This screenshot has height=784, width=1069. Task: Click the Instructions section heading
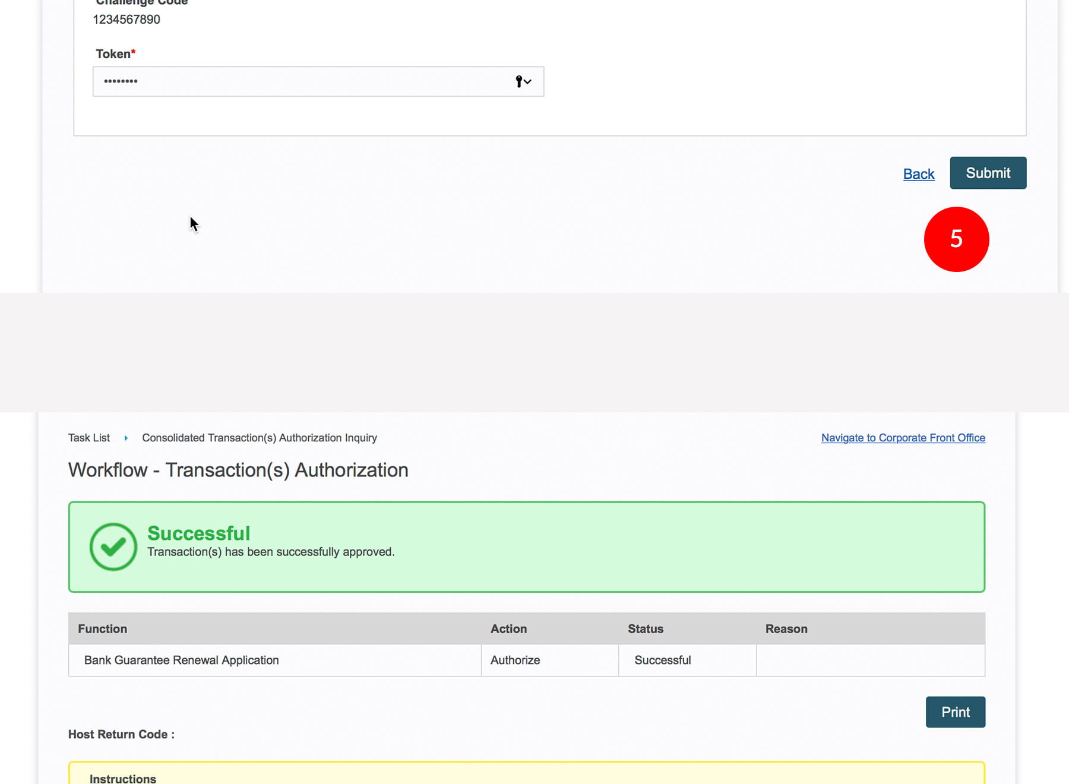pyautogui.click(x=123, y=778)
